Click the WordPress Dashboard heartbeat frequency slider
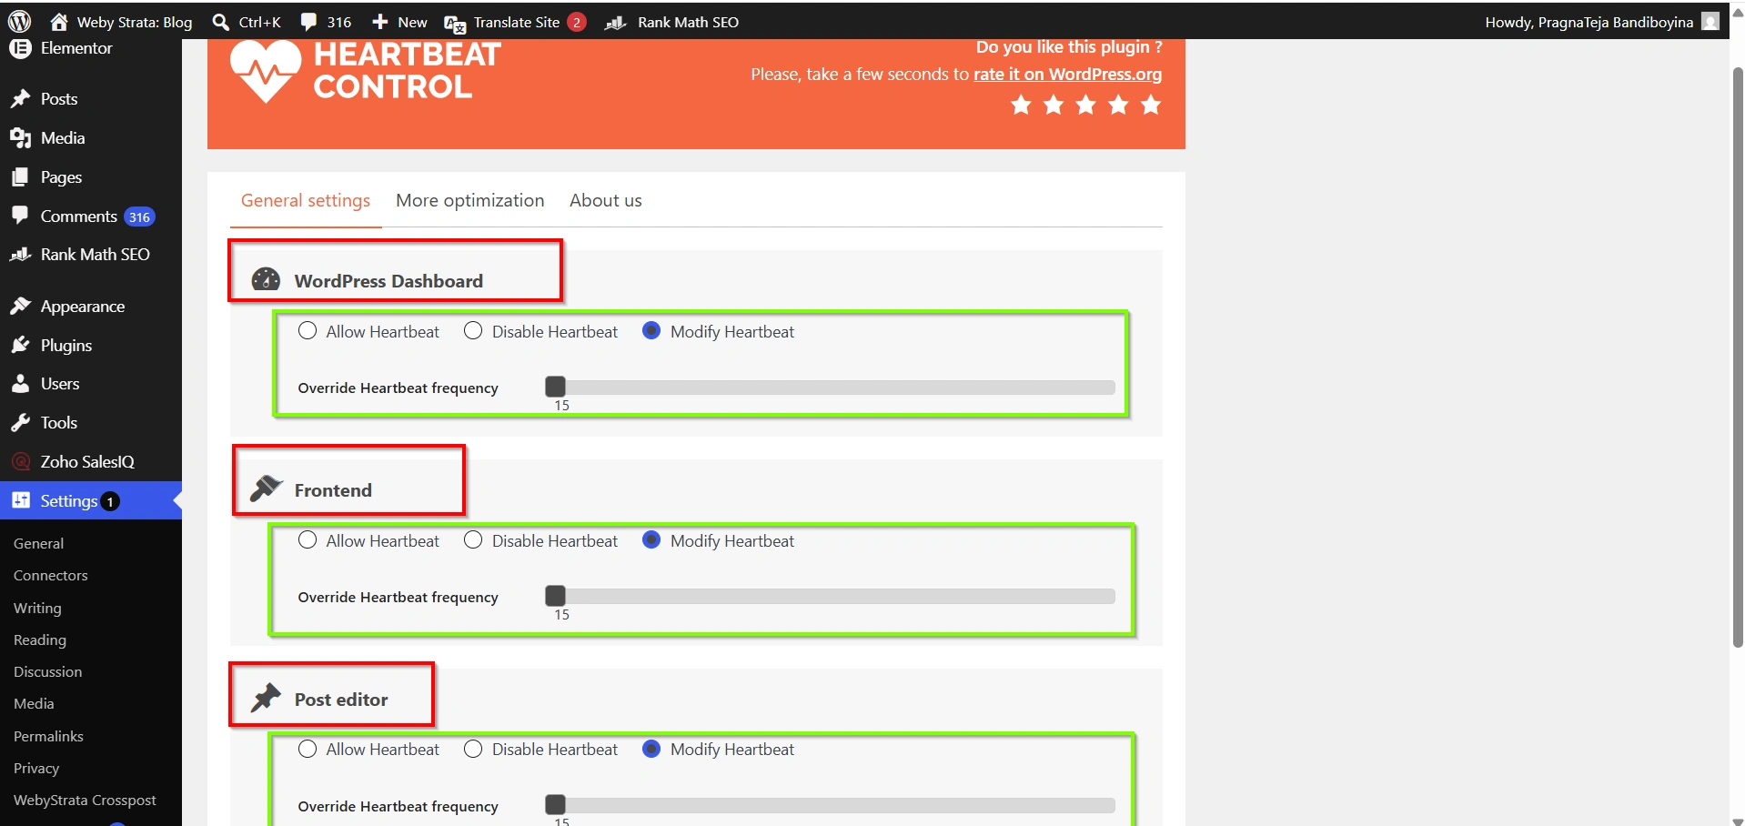This screenshot has width=1745, height=826. click(830, 388)
